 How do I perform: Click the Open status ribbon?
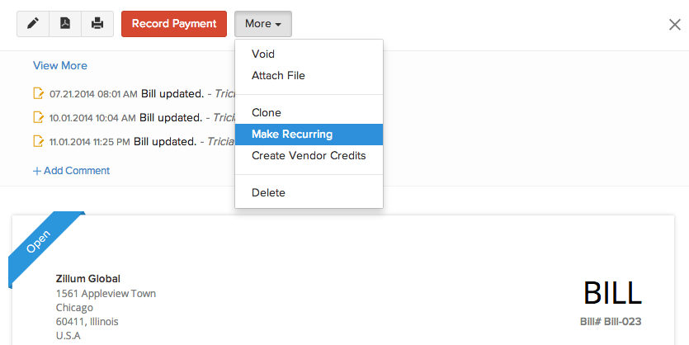39,242
